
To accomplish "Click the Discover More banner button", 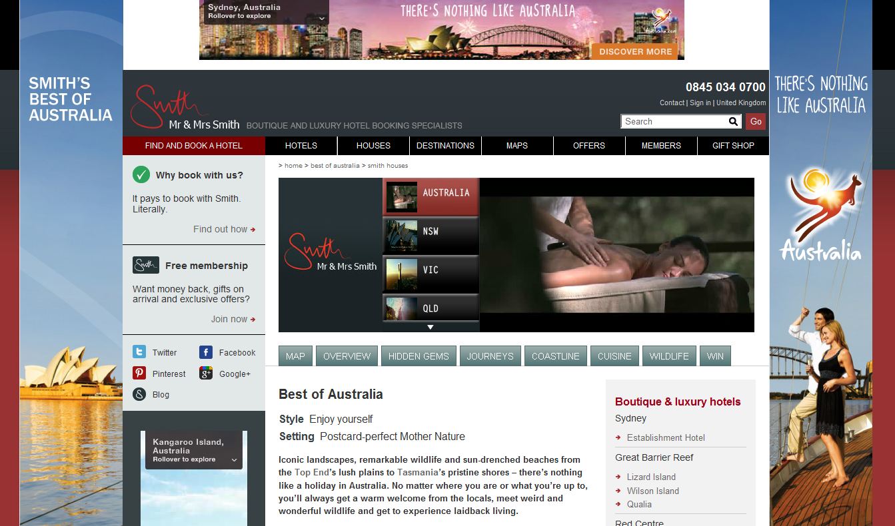I will 635,51.
